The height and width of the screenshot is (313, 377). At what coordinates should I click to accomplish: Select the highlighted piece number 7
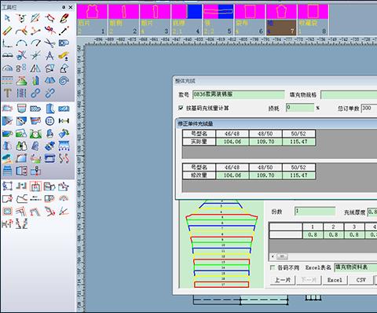281,20
